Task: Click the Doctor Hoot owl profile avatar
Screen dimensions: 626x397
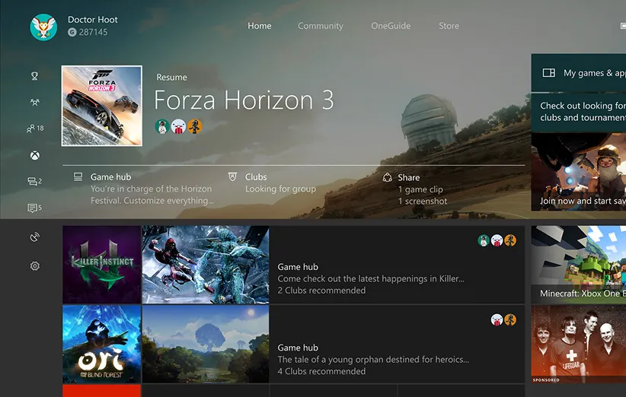Action: coord(43,27)
